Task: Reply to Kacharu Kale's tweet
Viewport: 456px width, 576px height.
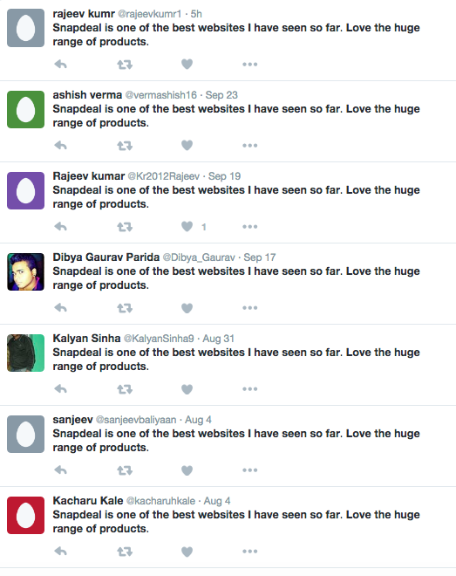Action: coord(61,552)
